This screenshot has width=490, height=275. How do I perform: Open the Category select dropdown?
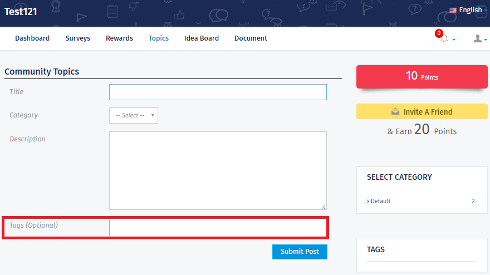(x=134, y=115)
